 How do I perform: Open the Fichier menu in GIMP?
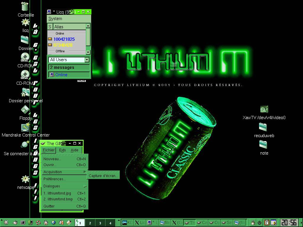pos(49,150)
